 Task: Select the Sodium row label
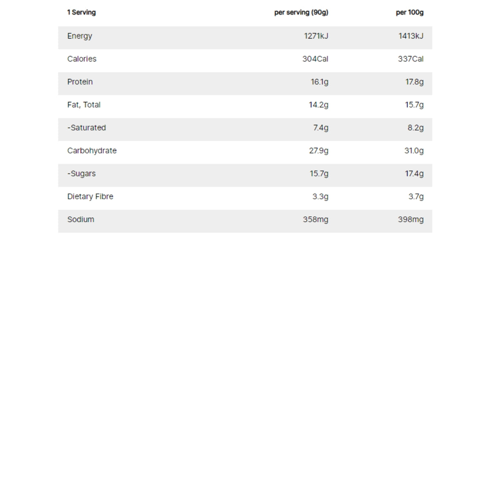click(x=81, y=219)
